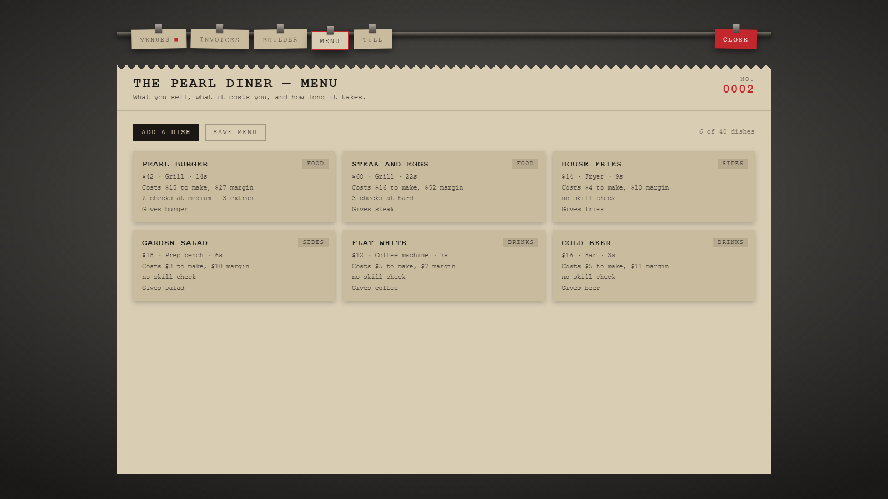The image size is (888, 499).
Task: Click 'Costs $5 to make, $11 margin'
Action: pos(615,267)
